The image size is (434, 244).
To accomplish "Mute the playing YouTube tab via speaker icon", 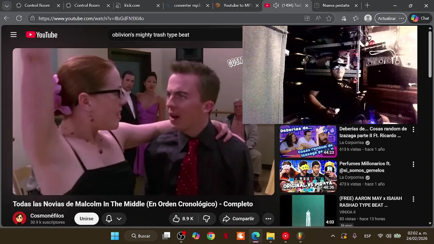I will coord(276,5).
